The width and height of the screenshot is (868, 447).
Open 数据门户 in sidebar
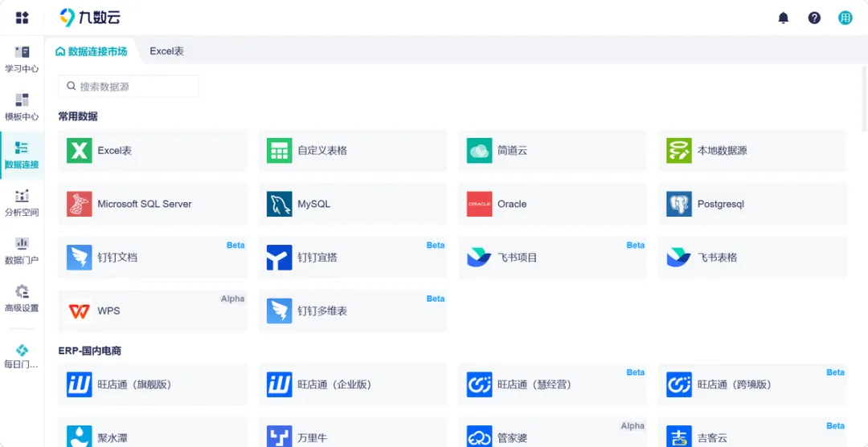pyautogui.click(x=23, y=251)
